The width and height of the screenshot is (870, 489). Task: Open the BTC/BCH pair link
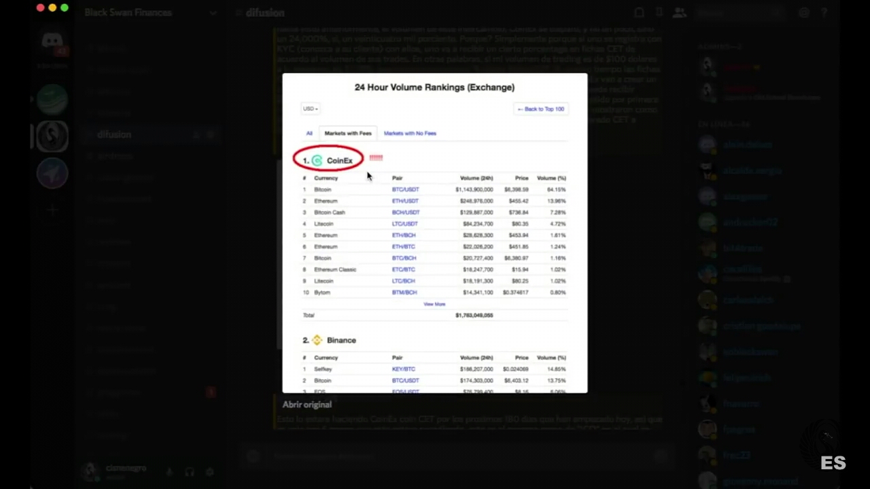coord(404,258)
